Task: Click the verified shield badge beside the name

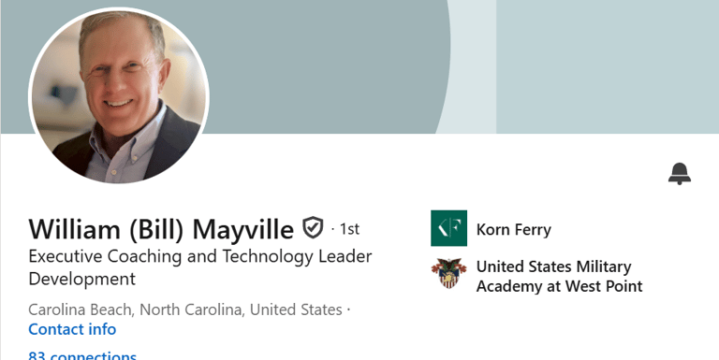Action: click(x=313, y=227)
